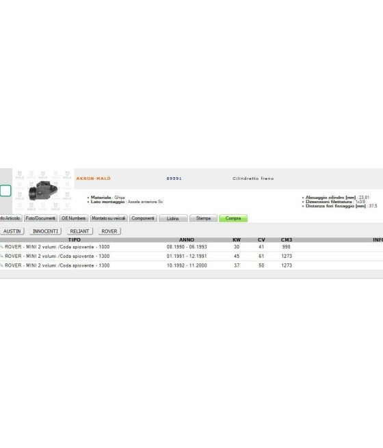This screenshot has height=448, width=383.
Task: Open the Componenti tab
Action: point(143,218)
